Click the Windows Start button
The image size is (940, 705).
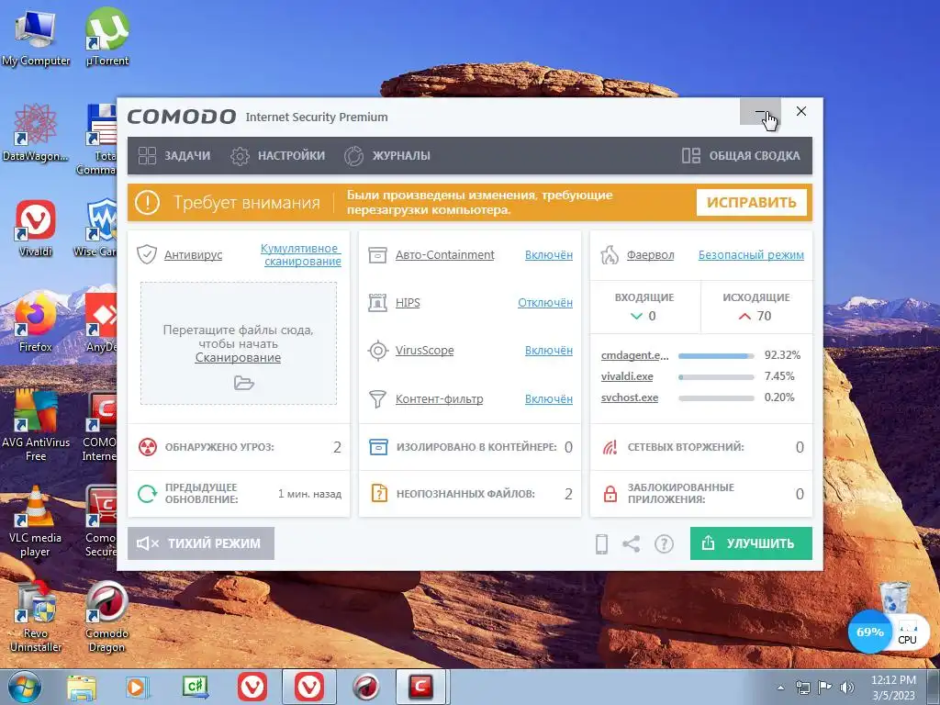[x=25, y=687]
